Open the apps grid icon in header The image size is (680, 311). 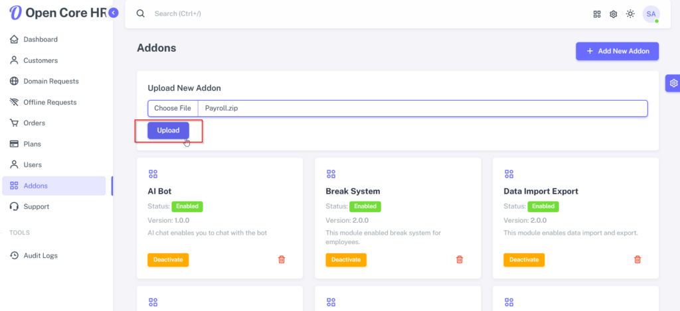pyautogui.click(x=597, y=14)
